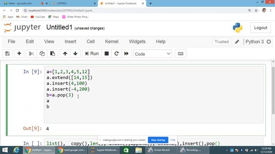The width and height of the screenshot is (275, 154).
Task: Open the Windows Start menu
Action: (x=5, y=150)
